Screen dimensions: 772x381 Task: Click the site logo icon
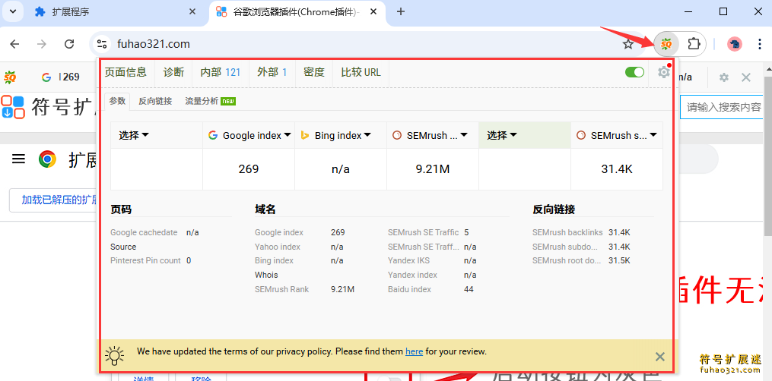[x=13, y=107]
